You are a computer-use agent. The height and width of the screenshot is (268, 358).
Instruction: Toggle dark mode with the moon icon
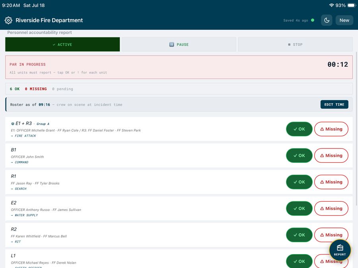click(327, 20)
